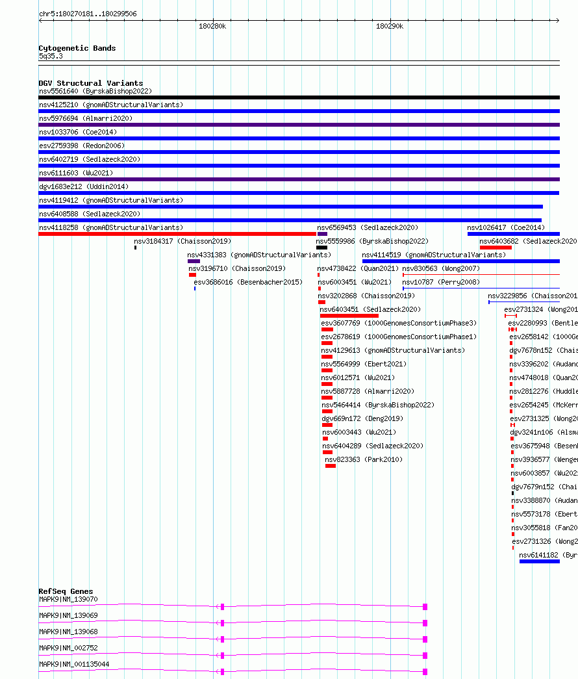Click the black nsv5561640 variant bar
The image size is (578, 679).
(299, 97)
